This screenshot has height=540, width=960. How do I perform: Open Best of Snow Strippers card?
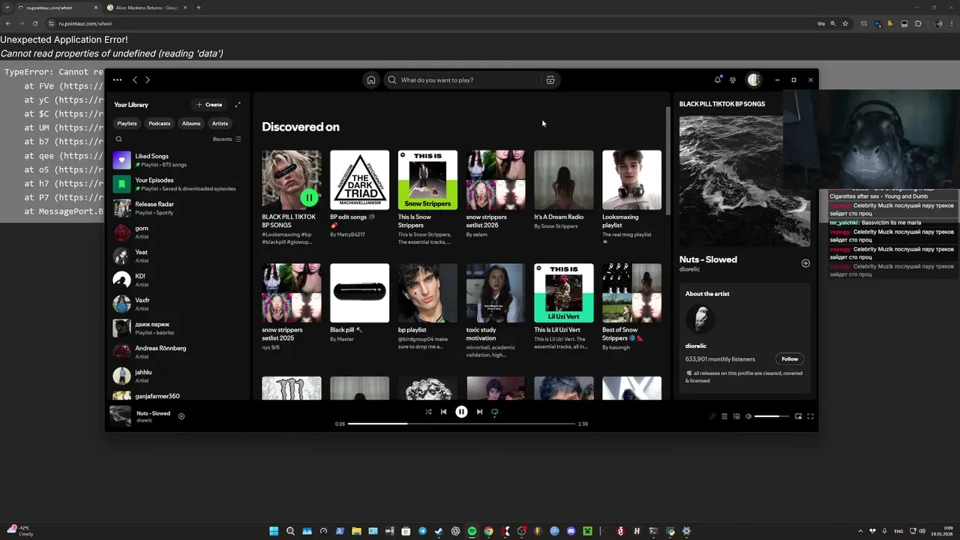point(632,307)
